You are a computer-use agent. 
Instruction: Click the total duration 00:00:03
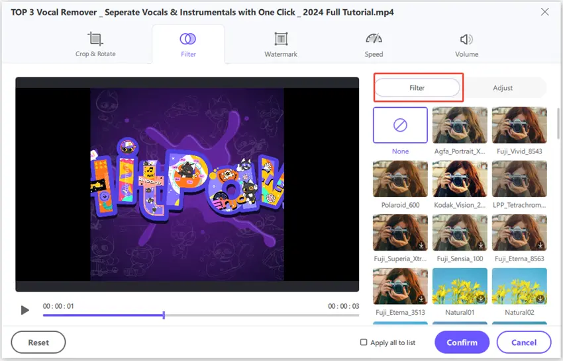[344, 306]
